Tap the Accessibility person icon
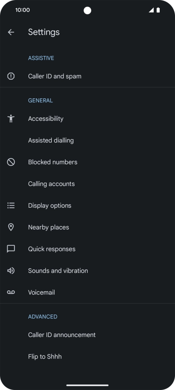 [x=11, y=119]
